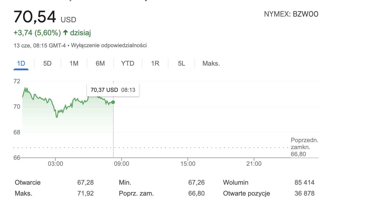Switch to the 5D chart range
Viewport: 380px width, 207px height.
[x=47, y=64]
